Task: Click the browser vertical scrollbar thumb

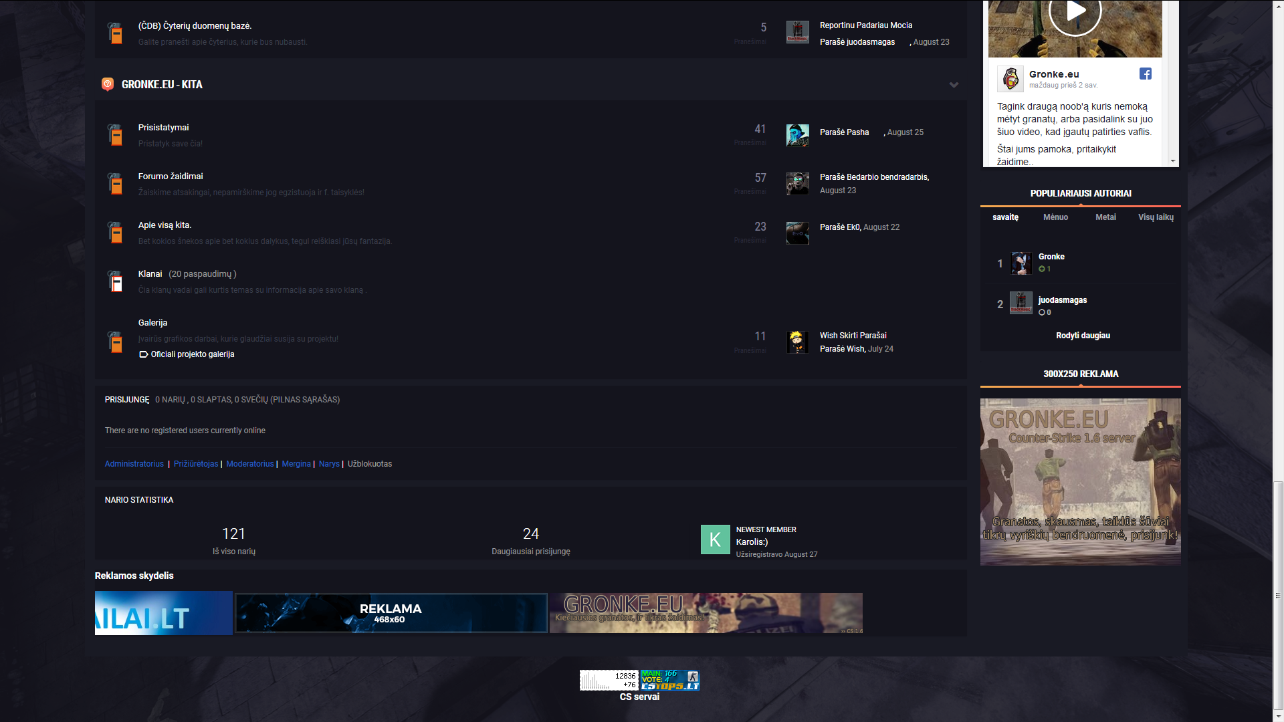Action: (1278, 595)
